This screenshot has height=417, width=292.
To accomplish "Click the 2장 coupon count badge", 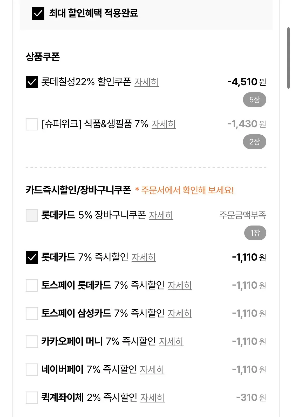I will tap(254, 142).
